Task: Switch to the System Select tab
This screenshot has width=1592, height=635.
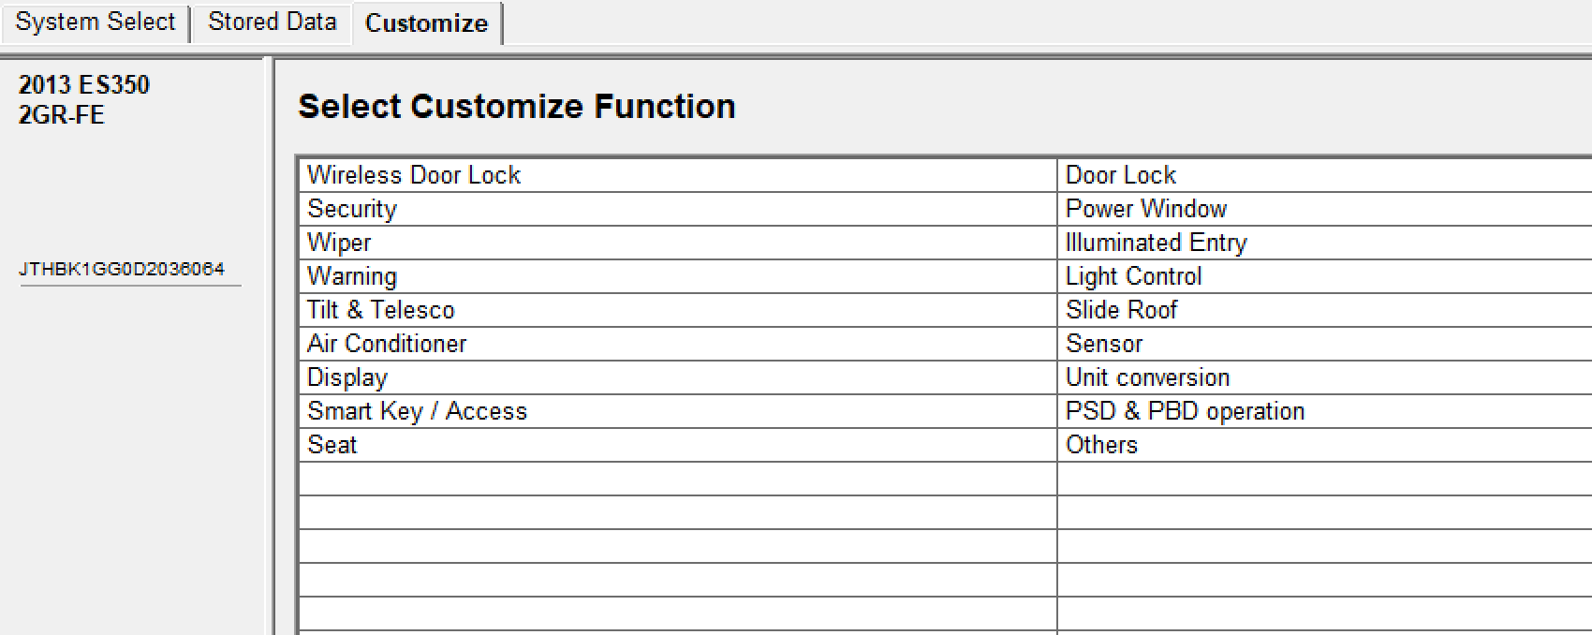Action: 96,22
